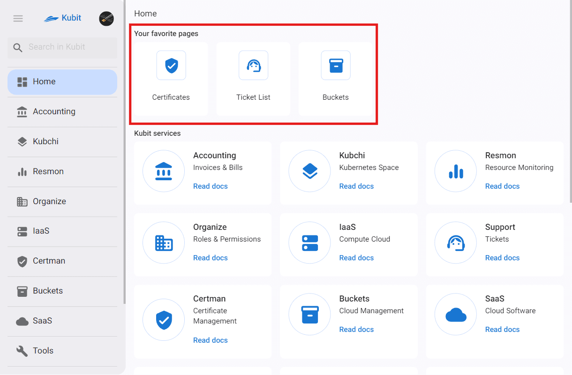Image resolution: width=572 pixels, height=375 pixels.
Task: Open the user profile avatar
Action: (x=106, y=19)
